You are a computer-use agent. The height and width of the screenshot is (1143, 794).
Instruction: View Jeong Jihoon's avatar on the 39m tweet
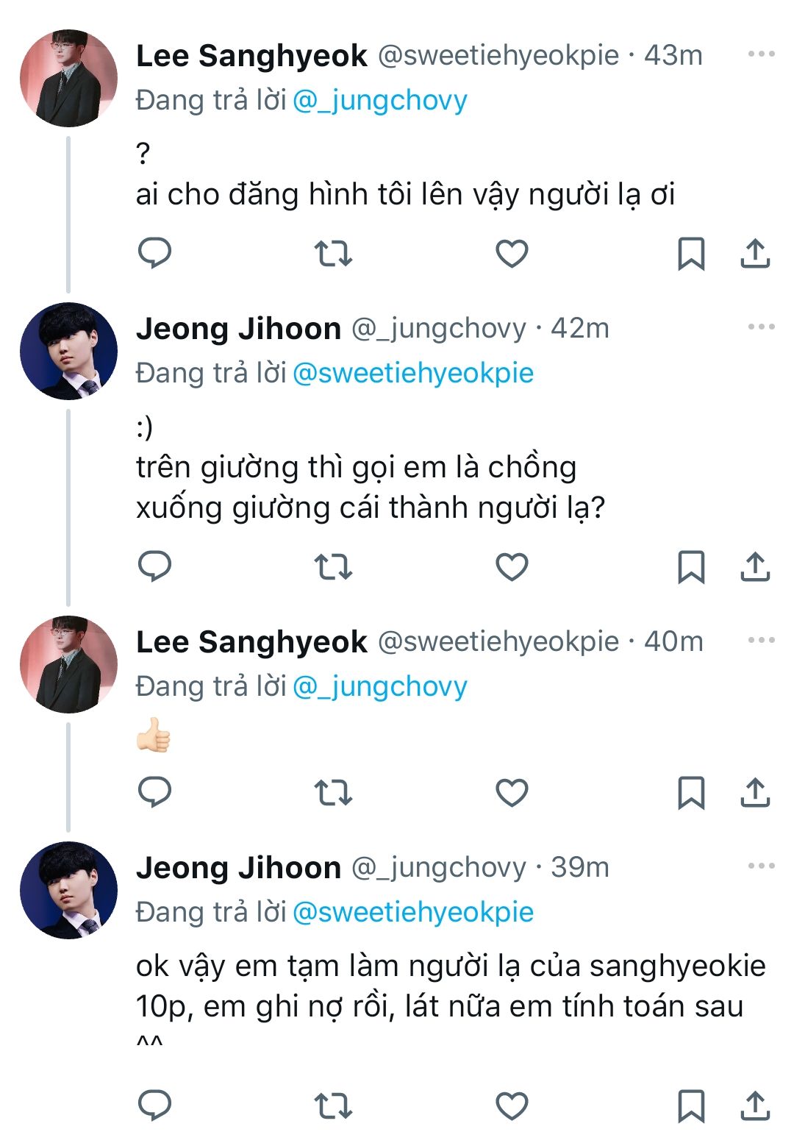(x=68, y=890)
